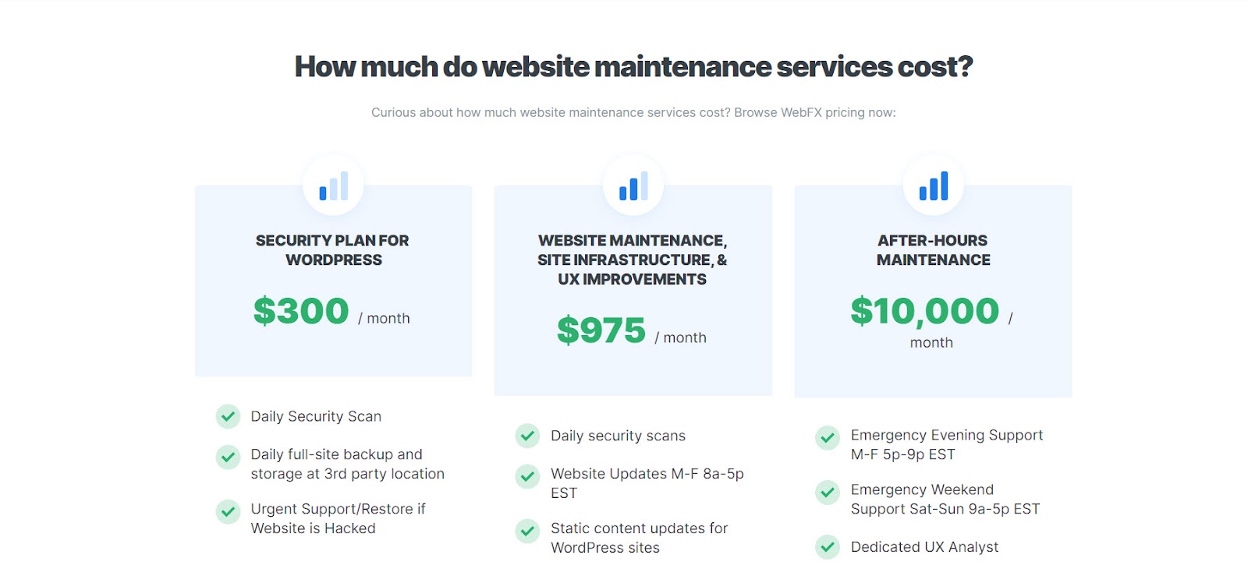This screenshot has width=1248, height=583.
Task: Click the bar chart icon above After-Hours Maintenance
Action: (x=933, y=185)
